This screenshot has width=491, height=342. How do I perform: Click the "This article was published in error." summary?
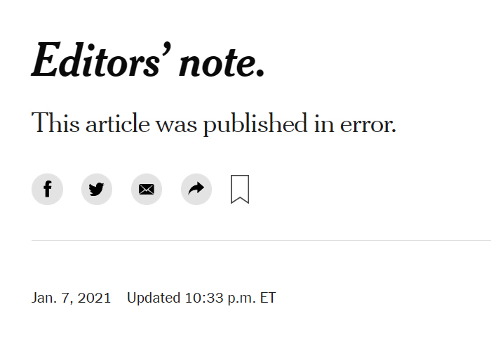point(214,124)
